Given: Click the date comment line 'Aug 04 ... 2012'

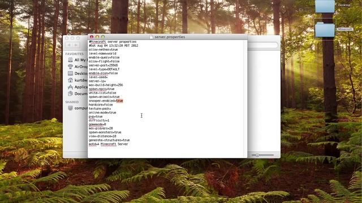Looking at the screenshot, I should [114, 46].
